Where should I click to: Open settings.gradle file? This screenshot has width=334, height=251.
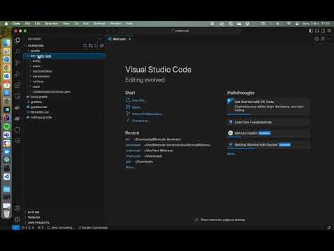[64, 117]
